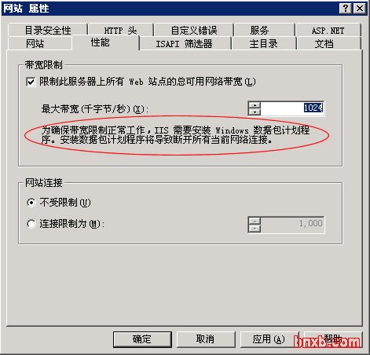Click the 最大带宽 value field showing 1024

292,108
